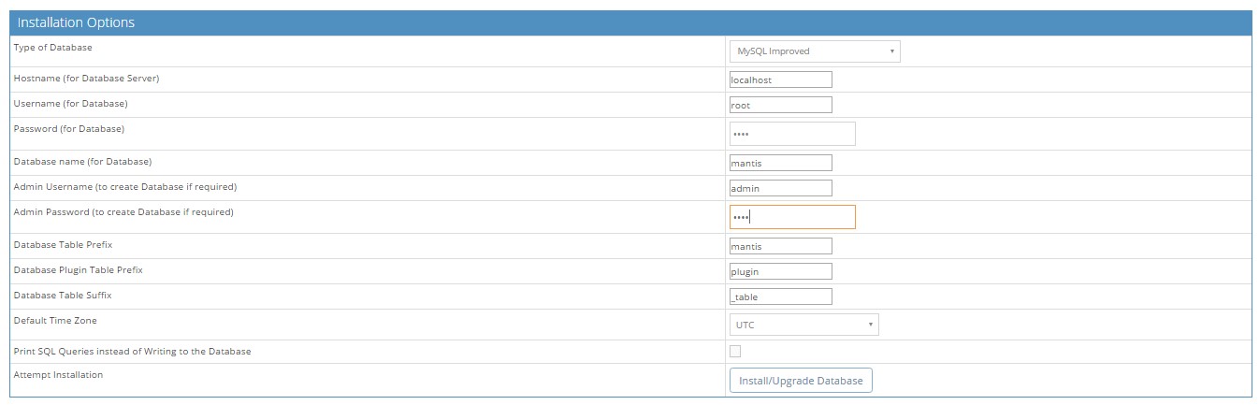The height and width of the screenshot is (405, 1259).
Task: Click the 'Default Time Zone' label text
Action: point(55,321)
